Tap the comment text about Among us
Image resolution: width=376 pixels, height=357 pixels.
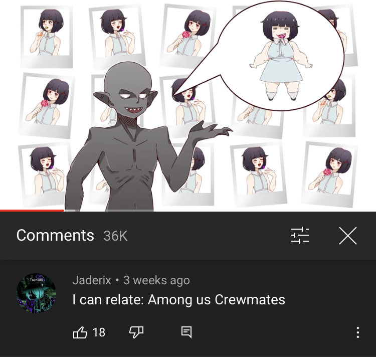tap(178, 300)
